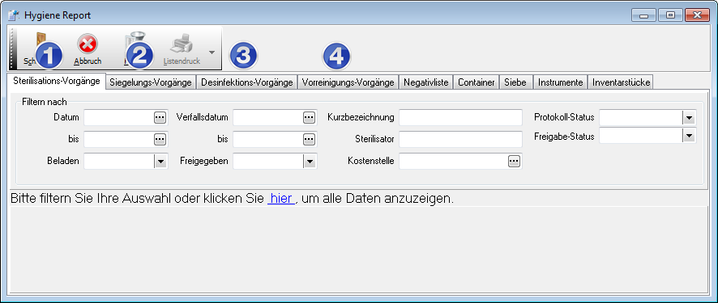Click the red Abbruch cancel icon
This screenshot has height=303, width=718.
pyautogui.click(x=87, y=44)
